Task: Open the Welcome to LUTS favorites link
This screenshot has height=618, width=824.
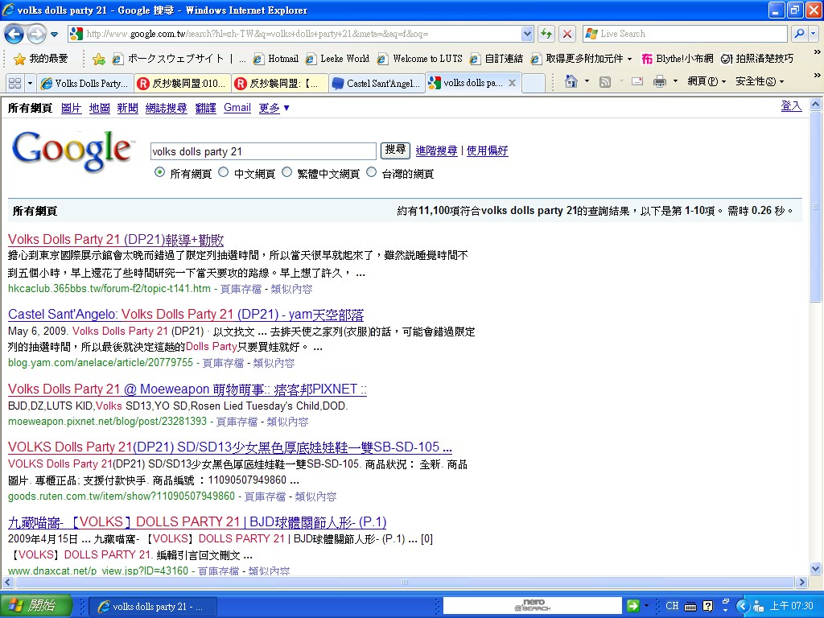Action: pos(420,59)
